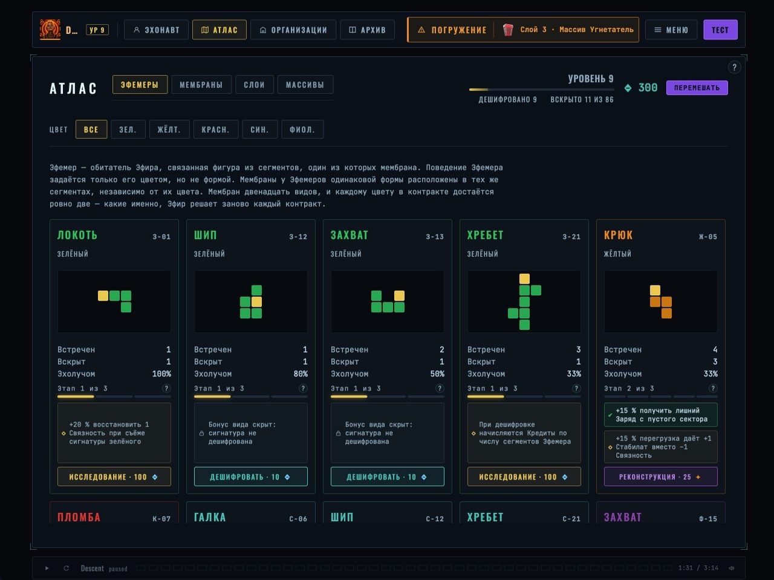Open the Организации navigation tab
The image size is (774, 580).
pyautogui.click(x=293, y=30)
